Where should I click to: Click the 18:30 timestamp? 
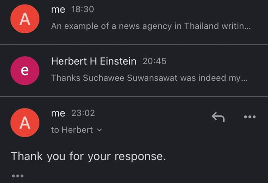tap(82, 10)
